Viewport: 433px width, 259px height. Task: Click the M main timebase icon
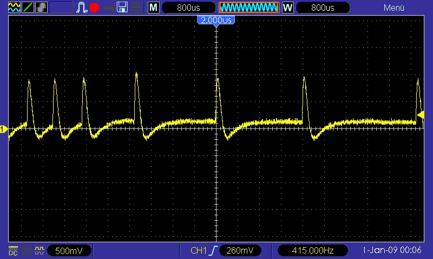153,8
